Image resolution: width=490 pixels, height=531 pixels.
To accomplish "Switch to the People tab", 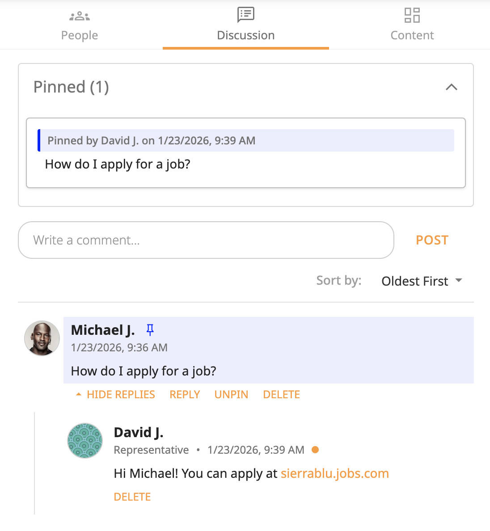I will (80, 35).
